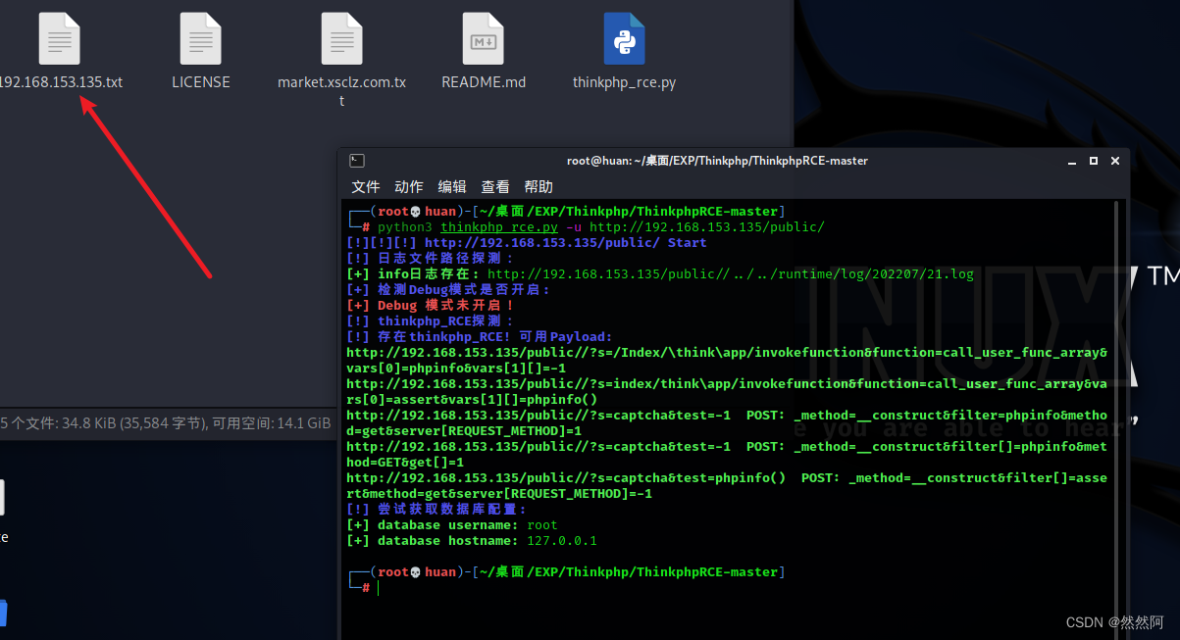Select the thinkphp_rce.py Python file icon
The height and width of the screenshot is (640, 1180).
pyautogui.click(x=624, y=39)
